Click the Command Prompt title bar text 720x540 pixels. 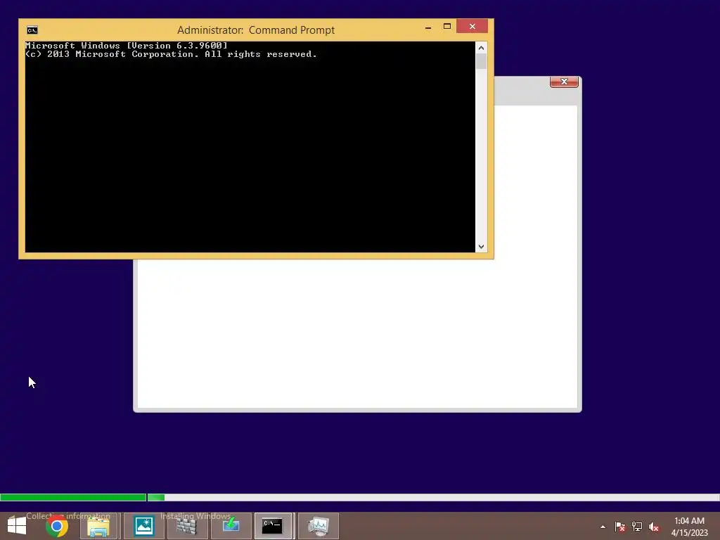point(256,30)
